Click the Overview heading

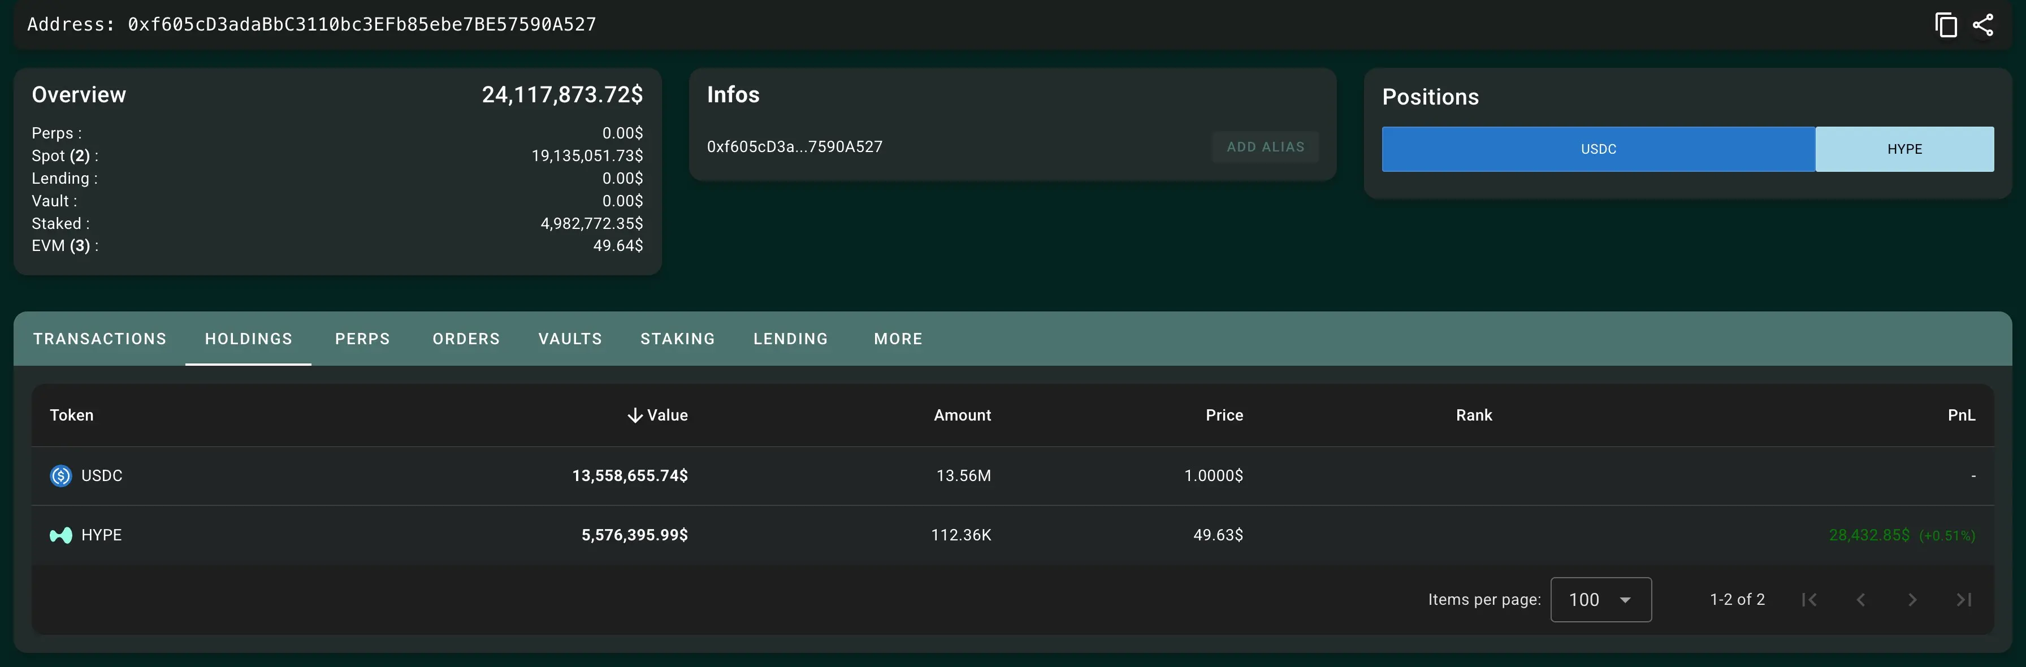coord(79,95)
